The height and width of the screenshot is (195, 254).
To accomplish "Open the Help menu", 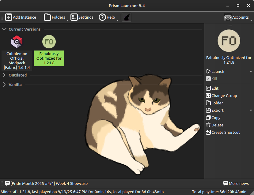I will [x=107, y=17].
